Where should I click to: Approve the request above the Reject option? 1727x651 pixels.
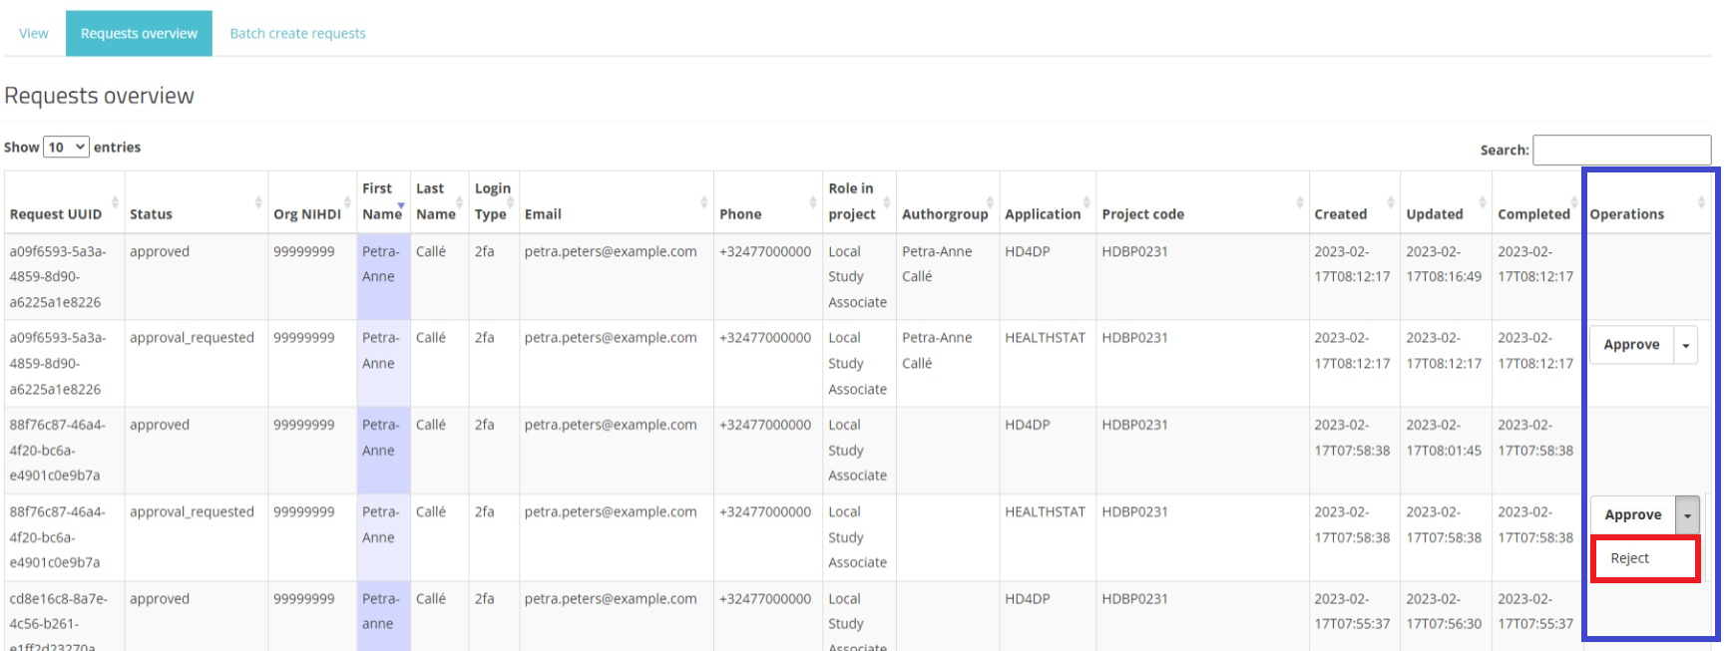(1632, 515)
